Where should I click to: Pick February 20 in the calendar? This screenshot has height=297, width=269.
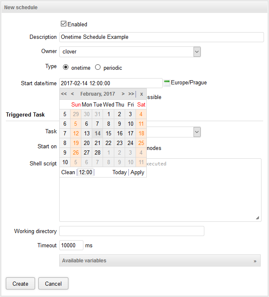coord(86,143)
